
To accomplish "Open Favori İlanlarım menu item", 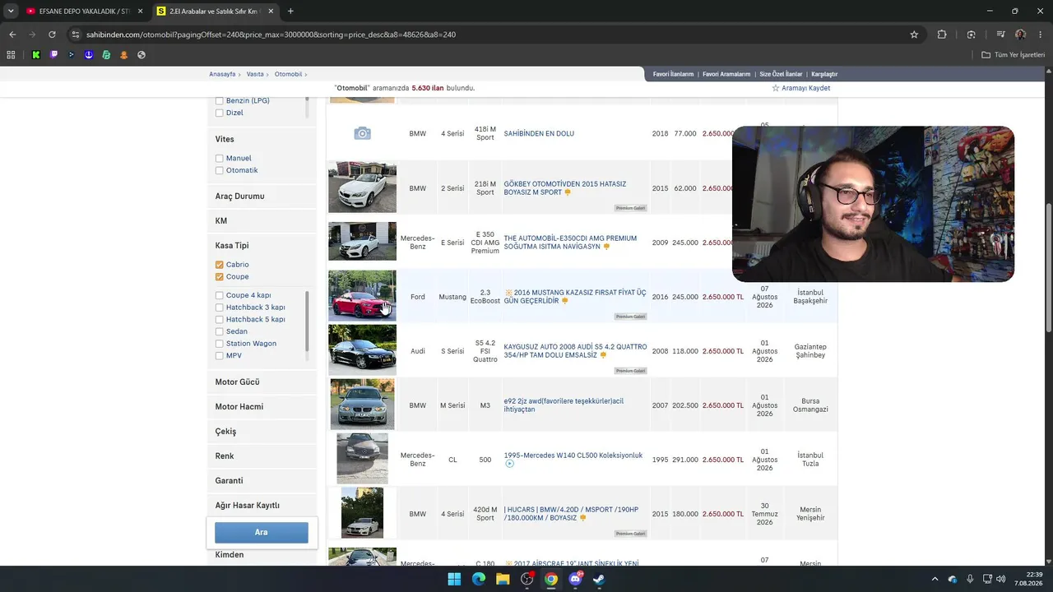I will [673, 74].
